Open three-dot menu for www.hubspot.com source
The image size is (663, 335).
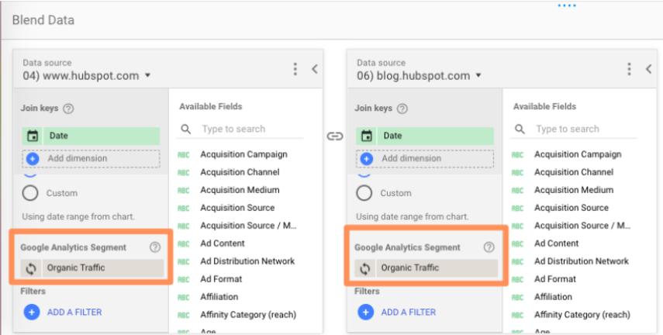click(x=295, y=69)
